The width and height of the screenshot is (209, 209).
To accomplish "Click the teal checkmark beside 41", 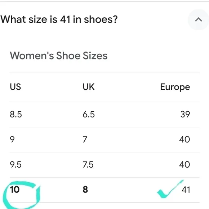I will click(170, 189).
